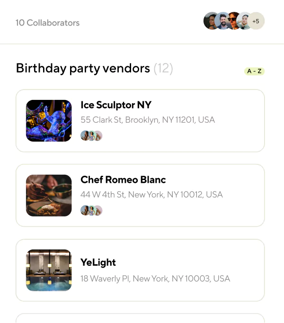Screen dimensions: 284x323
Task: Click the YeLight vendor title
Action: (98, 262)
